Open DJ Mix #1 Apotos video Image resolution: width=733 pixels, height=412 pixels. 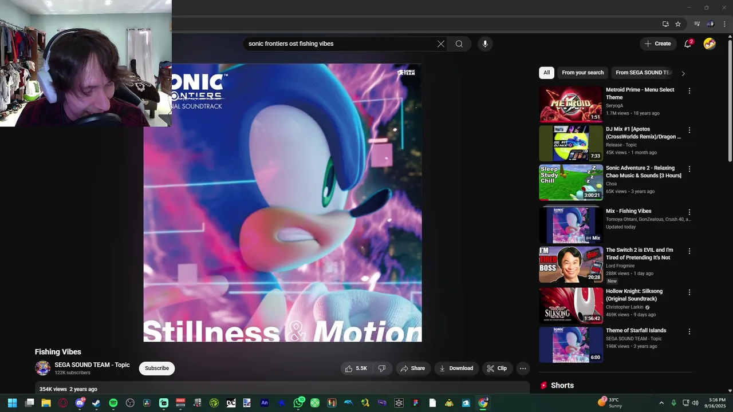(571, 143)
